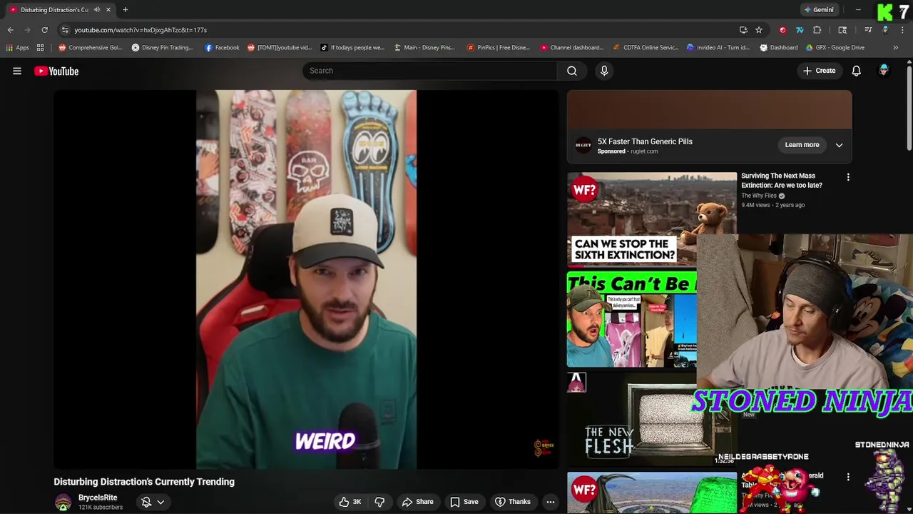Click the address bar URL
Screen dimensions: 913x514
tap(141, 30)
